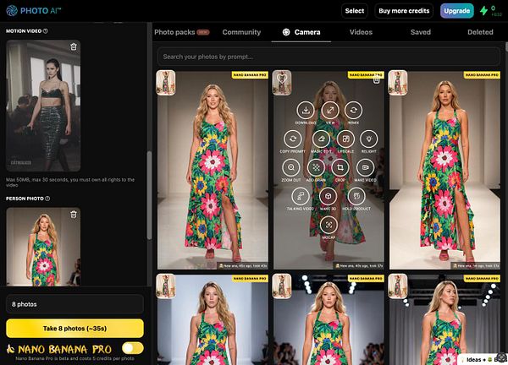Click the Photo AI logo
Viewport: 508px width, 365px height.
tap(33, 11)
